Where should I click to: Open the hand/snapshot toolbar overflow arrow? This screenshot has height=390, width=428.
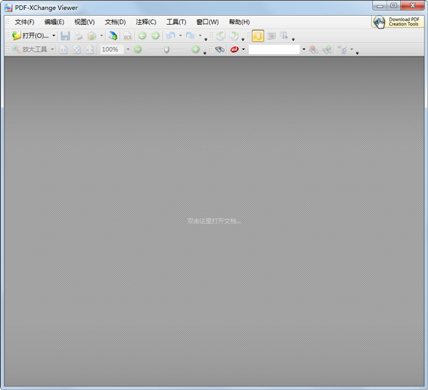point(293,39)
